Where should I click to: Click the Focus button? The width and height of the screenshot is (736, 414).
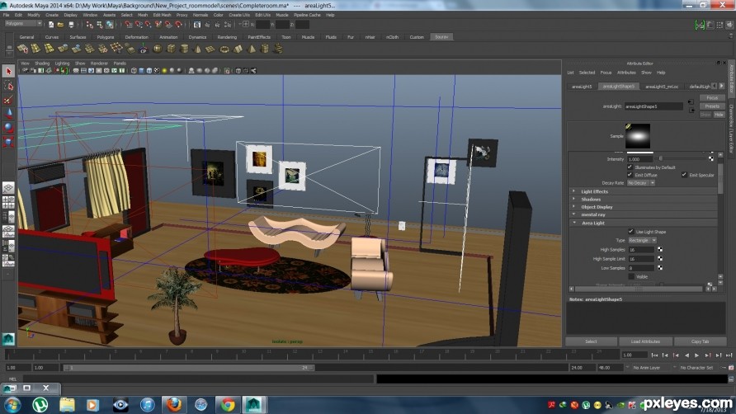(x=712, y=97)
